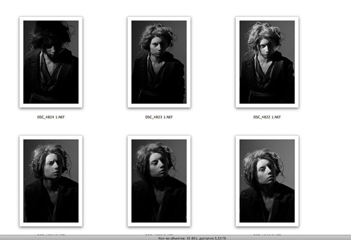This screenshot has width=351, height=240.
Task: Select the DSC_4824 1.NEF photo thumbnail
Action: click(x=51, y=62)
